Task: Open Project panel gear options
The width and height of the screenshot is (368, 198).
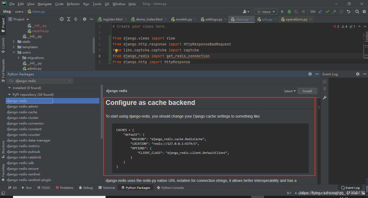Action: pos(85,19)
